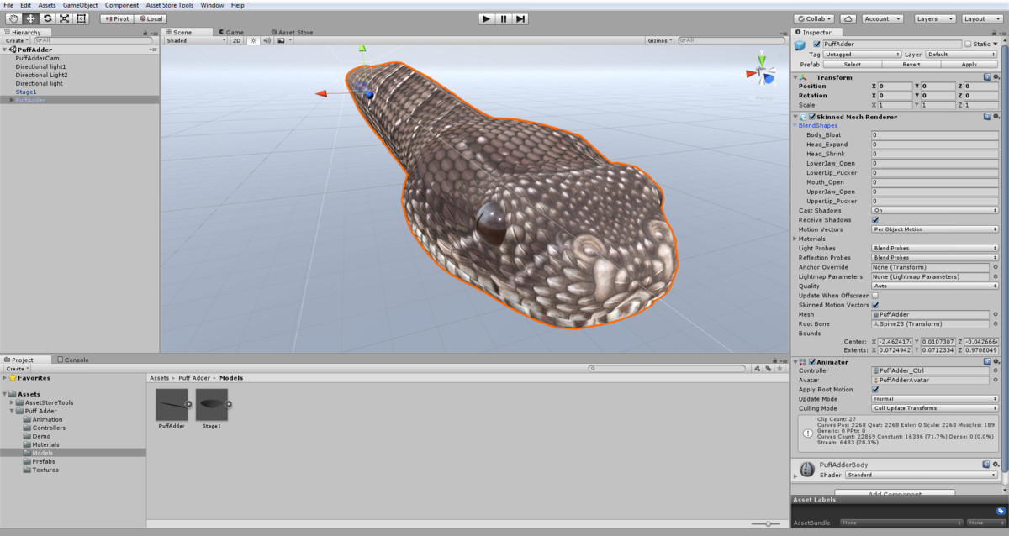
Task: Select the Rotate tool
Action: click(x=48, y=18)
